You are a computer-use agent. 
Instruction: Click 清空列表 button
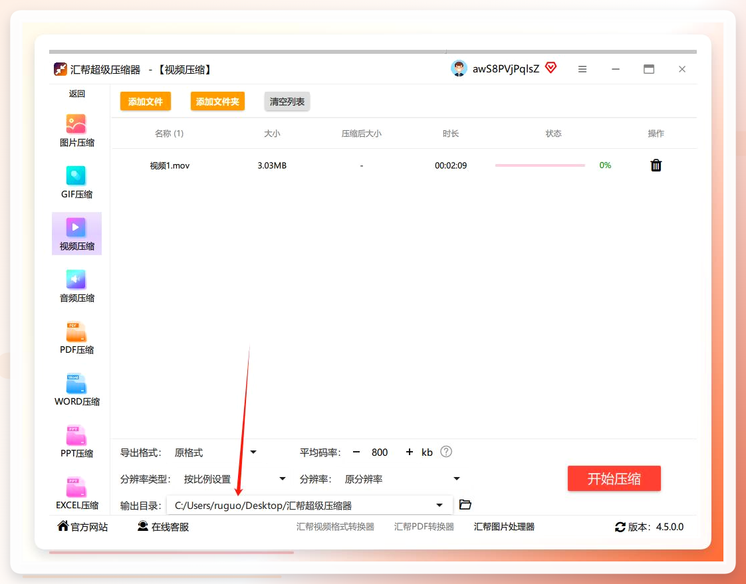click(287, 101)
